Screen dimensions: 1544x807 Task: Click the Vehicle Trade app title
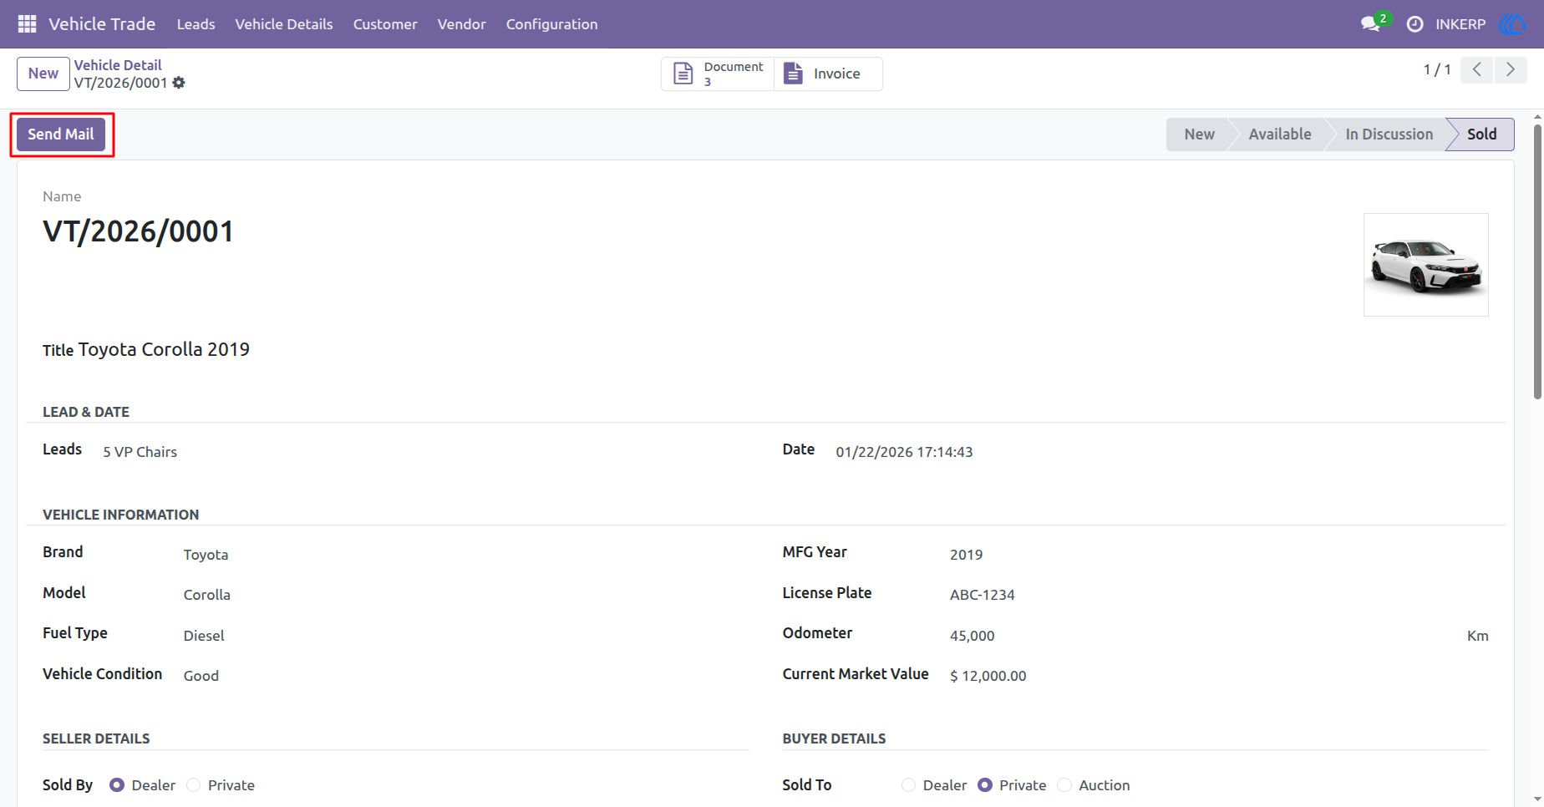(102, 24)
